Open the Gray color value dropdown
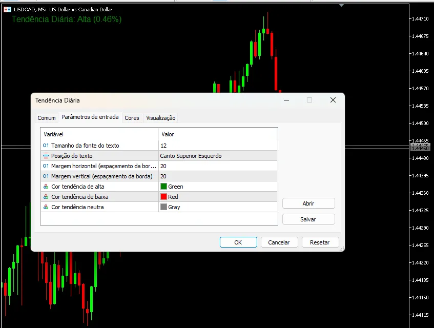 click(x=218, y=207)
